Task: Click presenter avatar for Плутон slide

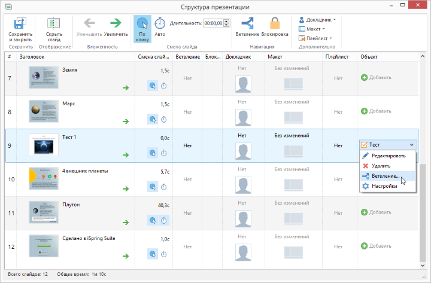Action: [x=243, y=218]
